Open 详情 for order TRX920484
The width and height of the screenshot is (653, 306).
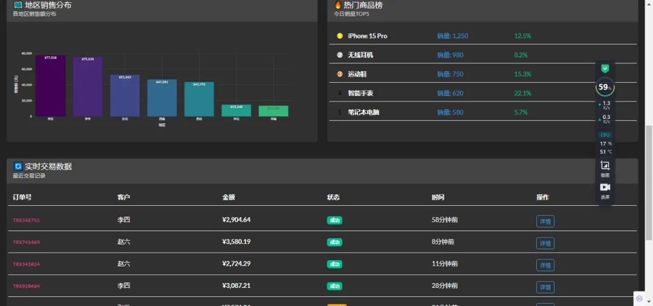coord(545,287)
